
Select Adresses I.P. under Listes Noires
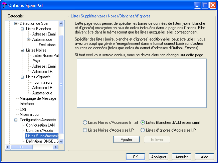pos(42,72)
